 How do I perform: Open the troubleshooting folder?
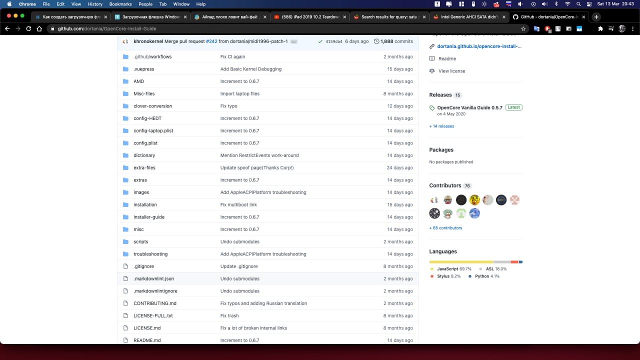150,254
